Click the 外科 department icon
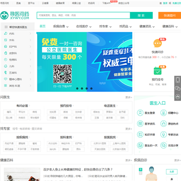This screenshot has width=181, height=181. coord(6,40)
